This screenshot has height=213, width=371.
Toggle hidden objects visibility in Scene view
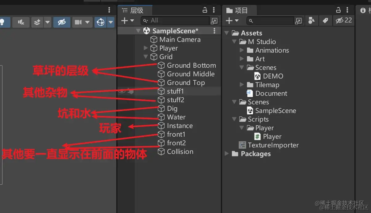[62, 22]
